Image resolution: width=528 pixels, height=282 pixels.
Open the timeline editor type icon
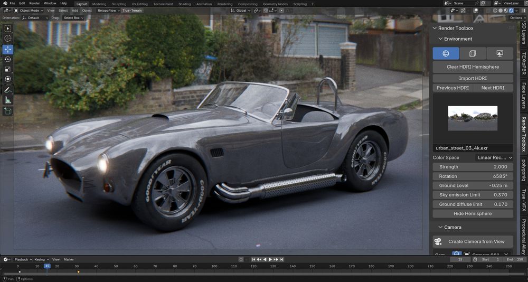(7, 259)
